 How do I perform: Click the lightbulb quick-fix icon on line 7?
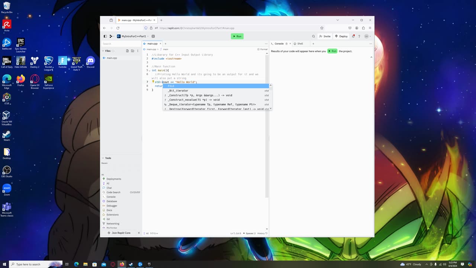coord(153,82)
